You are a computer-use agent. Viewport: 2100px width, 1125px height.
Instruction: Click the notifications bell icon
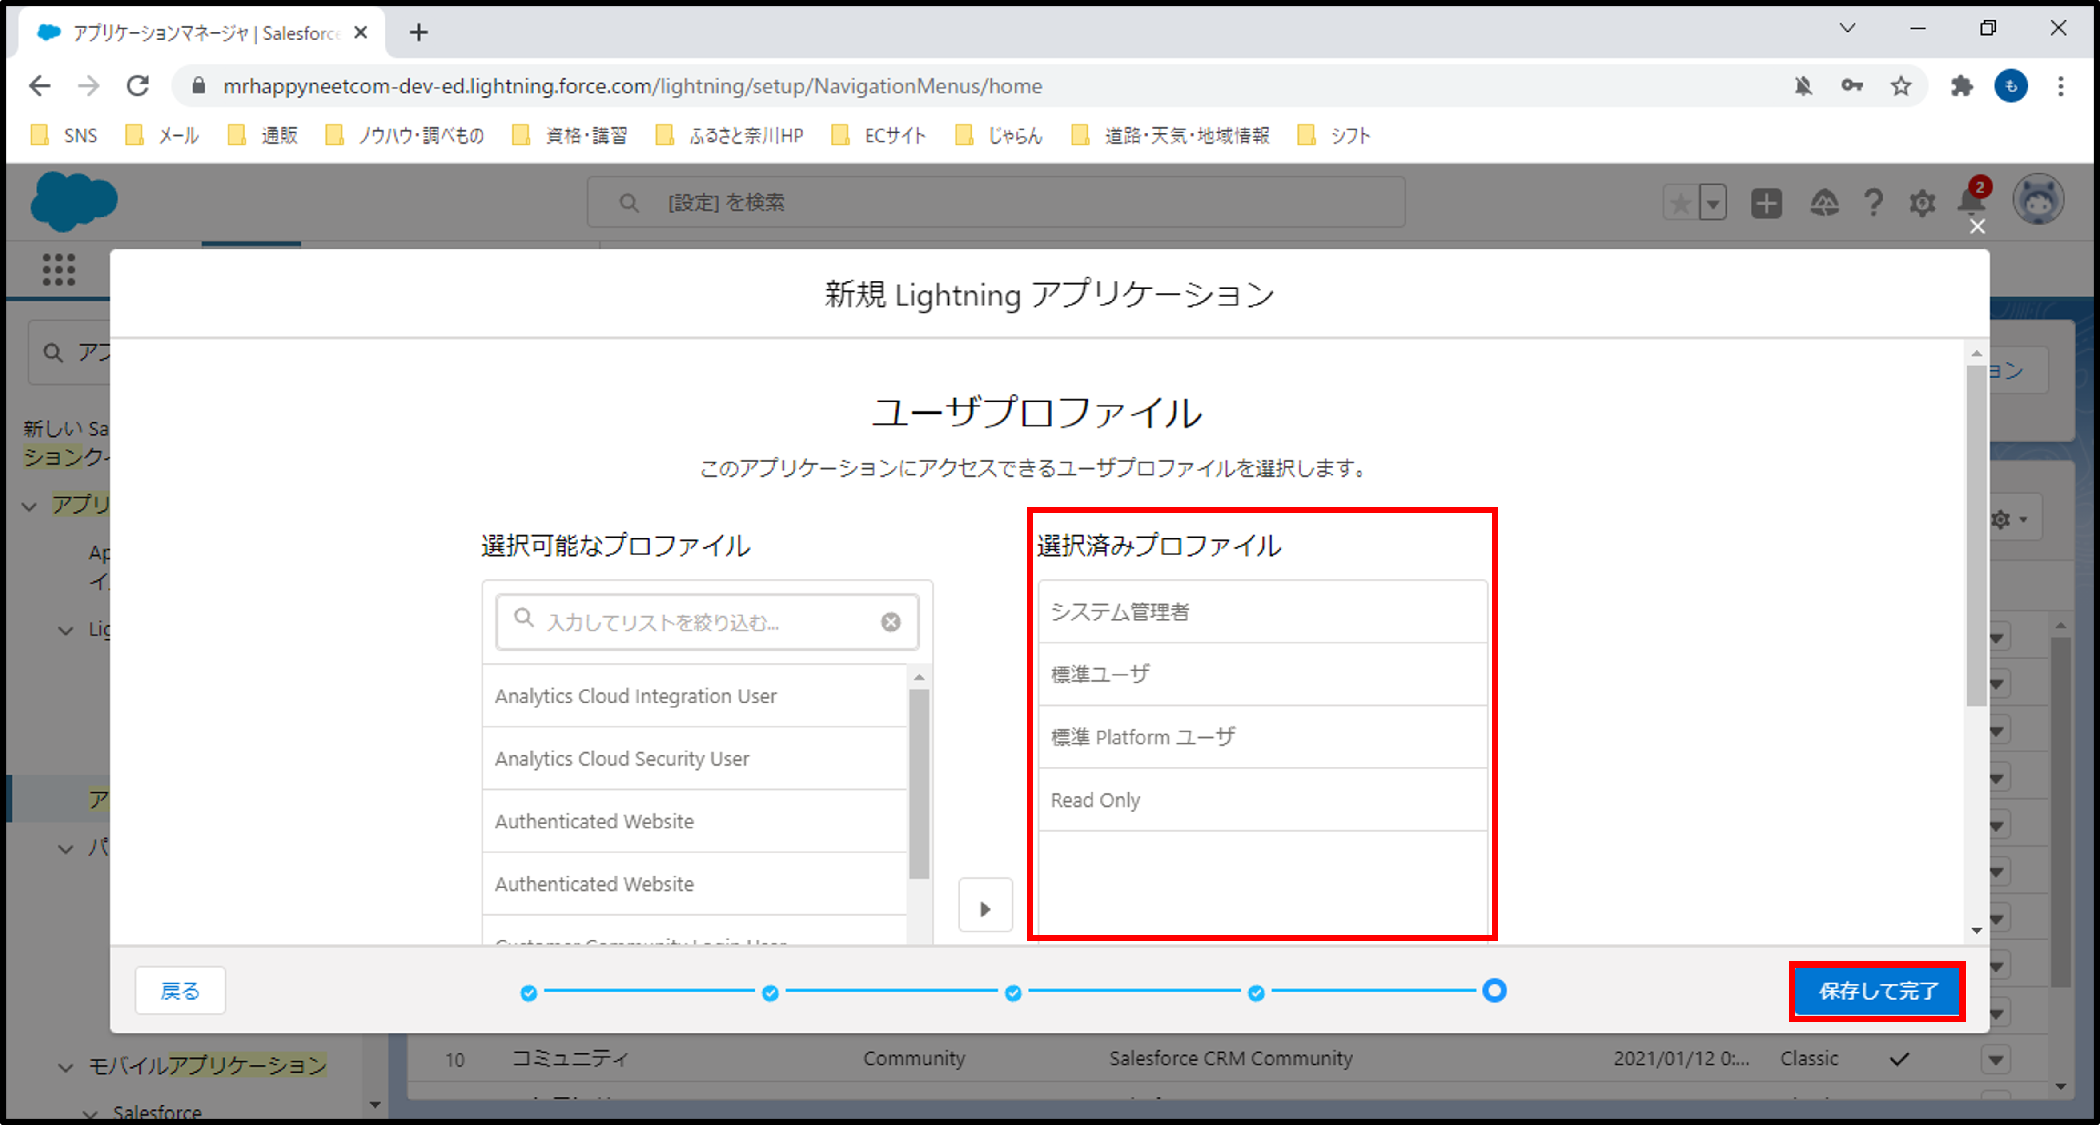click(x=1971, y=201)
